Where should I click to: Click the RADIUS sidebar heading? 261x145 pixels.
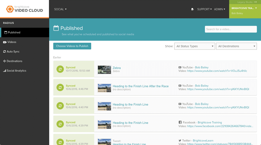click(8, 23)
